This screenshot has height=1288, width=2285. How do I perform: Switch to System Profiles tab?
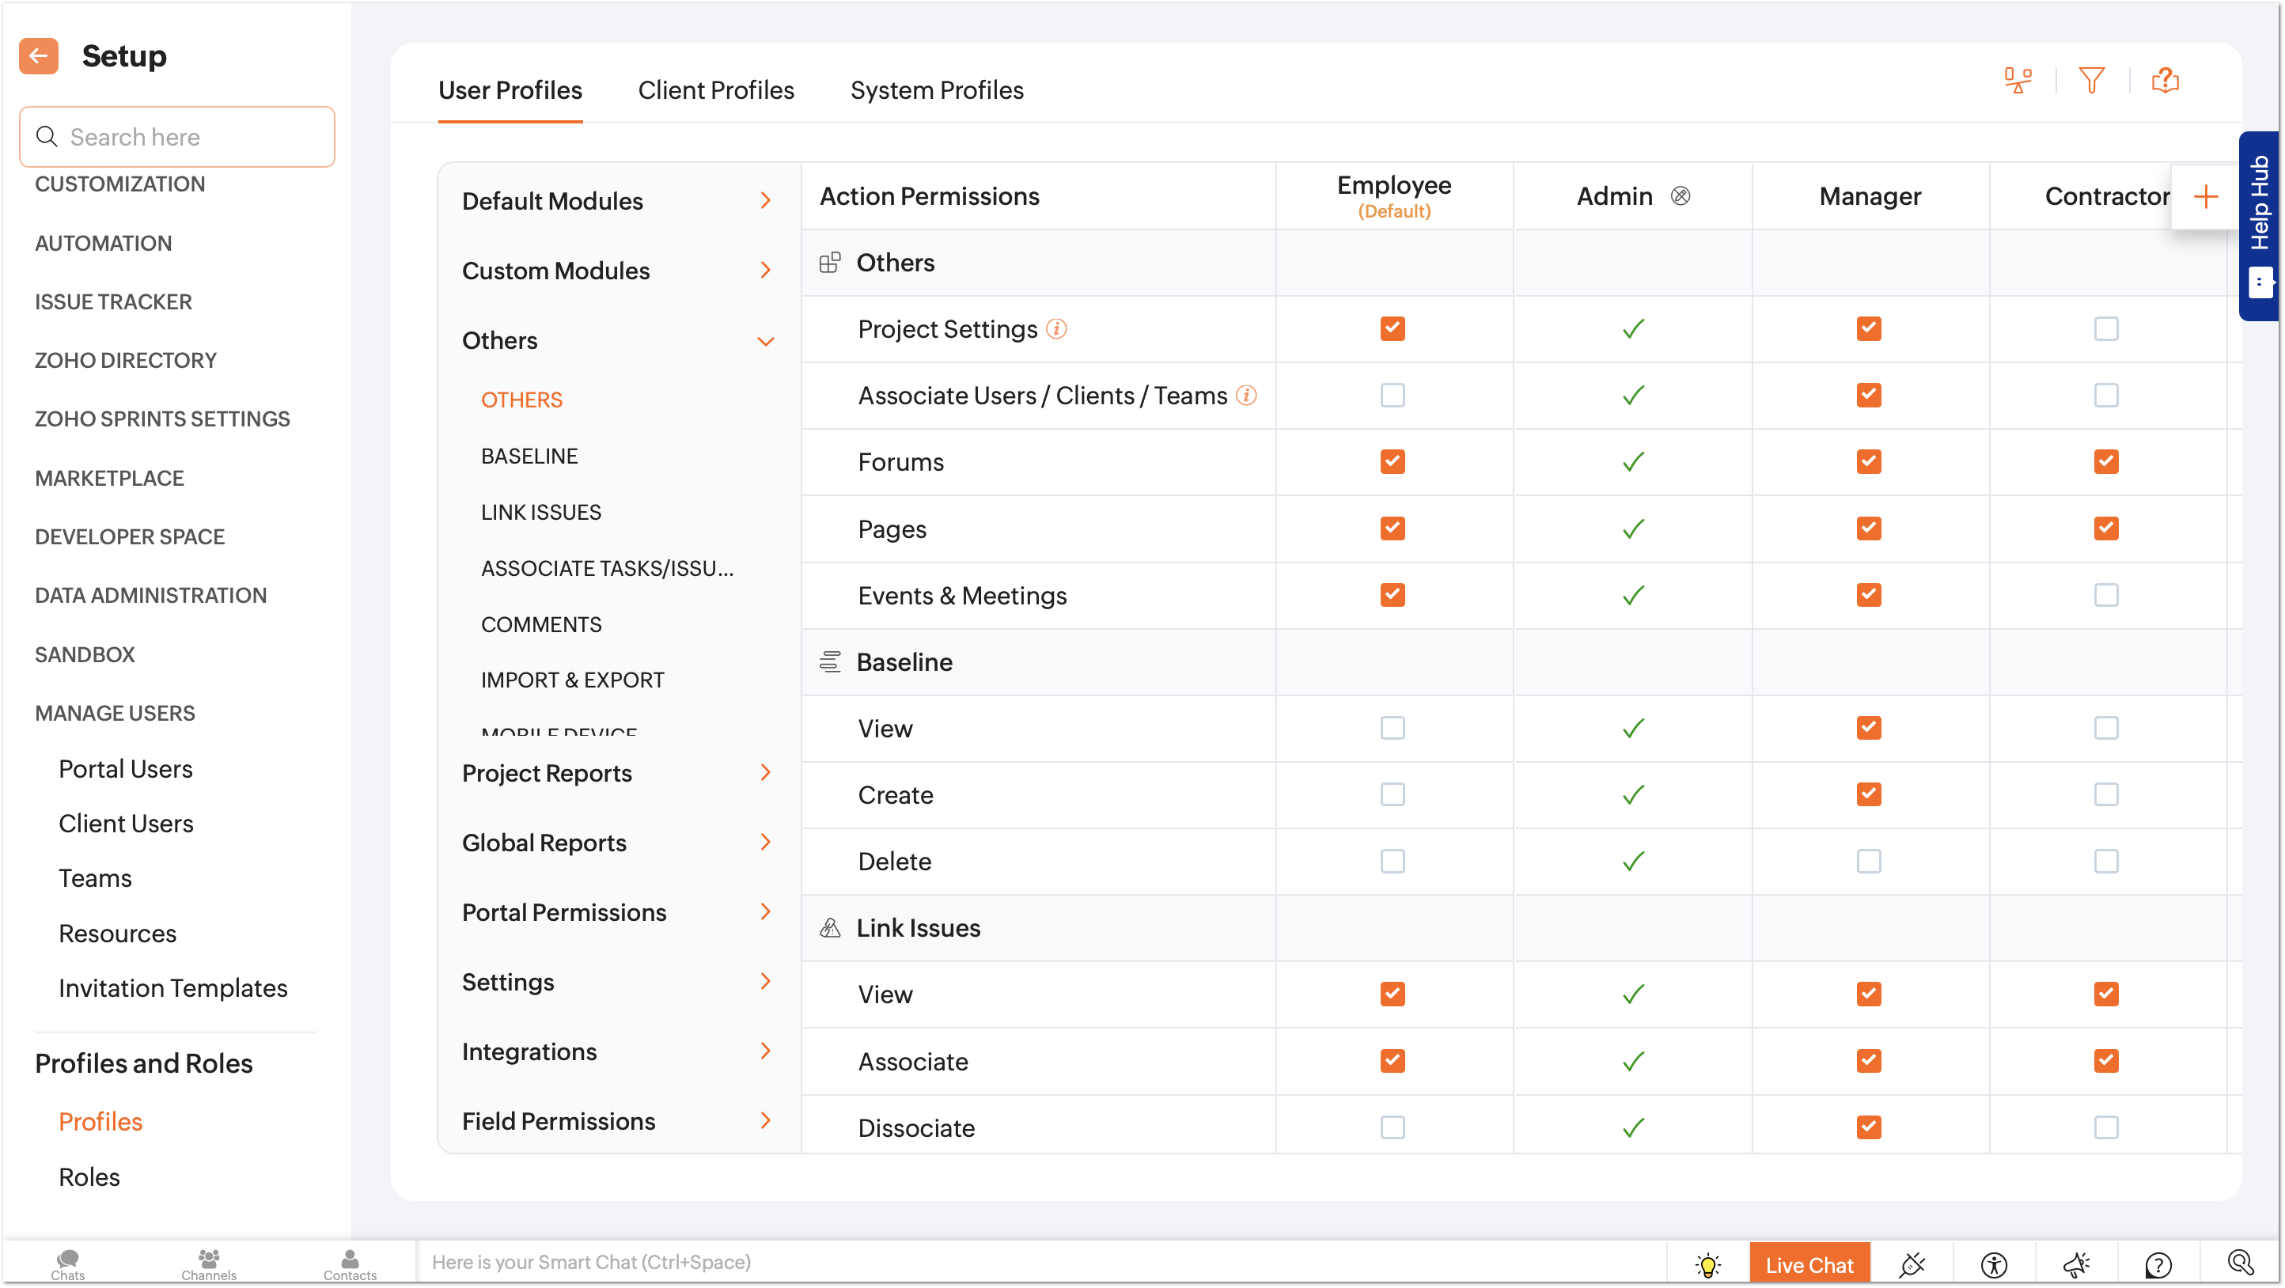937,90
